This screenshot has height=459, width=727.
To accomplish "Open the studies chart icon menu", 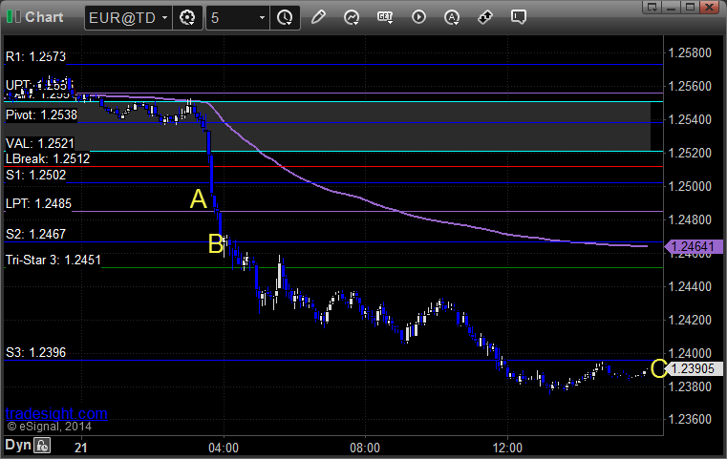I will pos(352,17).
